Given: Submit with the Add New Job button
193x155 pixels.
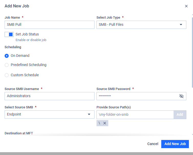Looking at the screenshot, I should pyautogui.click(x=175, y=144).
